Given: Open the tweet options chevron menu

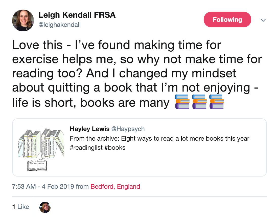Looking at the screenshot, I should pyautogui.click(x=263, y=20).
